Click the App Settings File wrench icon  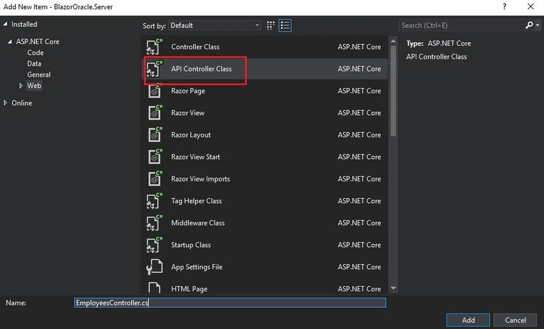point(154,267)
